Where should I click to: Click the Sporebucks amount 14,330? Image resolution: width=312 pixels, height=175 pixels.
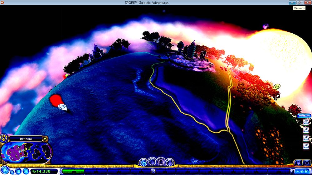click(x=44, y=171)
